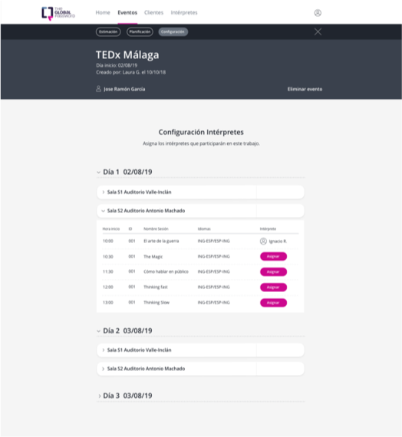Open the Clientes menu item
Viewport: 402px width, 437px height.
tap(153, 12)
